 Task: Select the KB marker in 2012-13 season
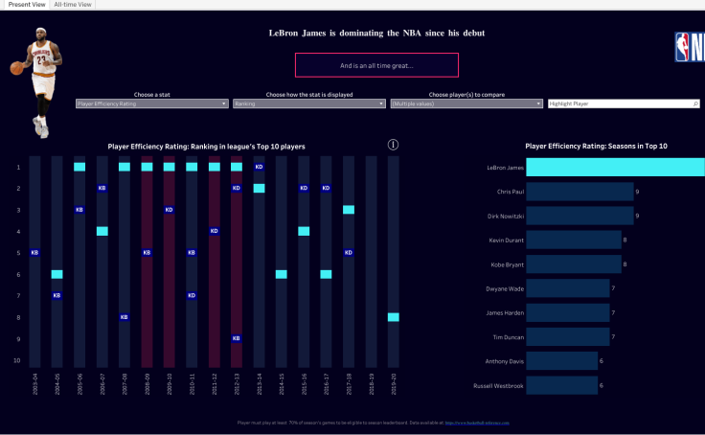236,338
